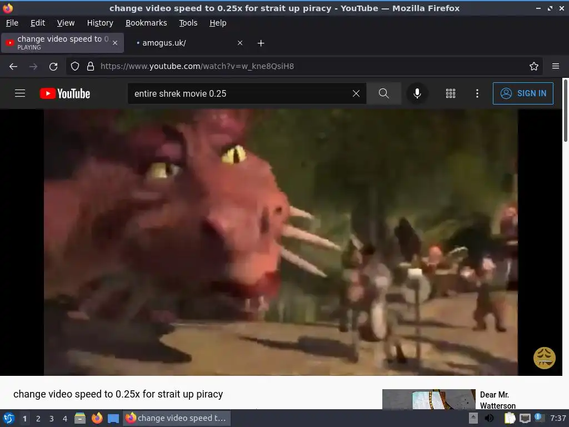Open the volume control in the tray
This screenshot has width=569, height=427.
tap(489, 418)
